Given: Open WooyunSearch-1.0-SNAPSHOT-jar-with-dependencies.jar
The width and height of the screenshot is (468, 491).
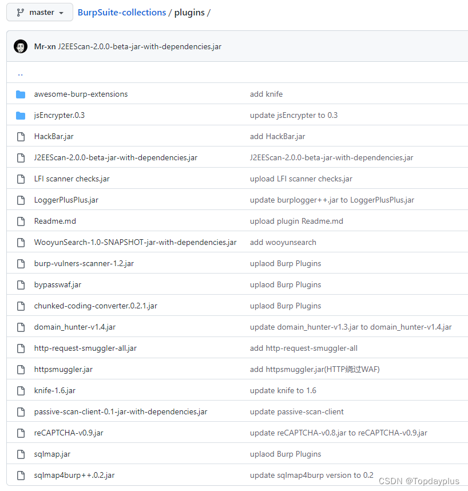Looking at the screenshot, I should tap(135, 242).
